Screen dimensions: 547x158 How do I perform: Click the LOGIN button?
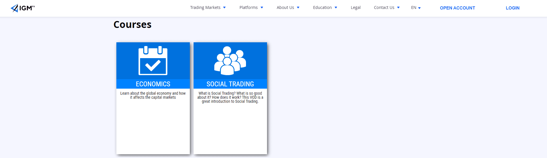point(513,8)
